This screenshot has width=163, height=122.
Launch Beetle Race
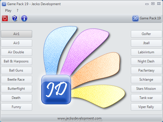(16, 80)
